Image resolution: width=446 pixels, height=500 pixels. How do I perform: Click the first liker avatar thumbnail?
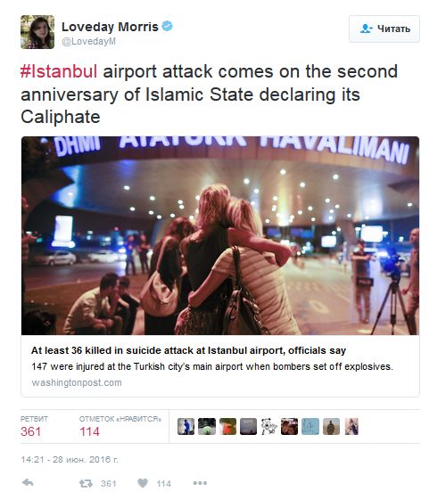pyautogui.click(x=186, y=427)
